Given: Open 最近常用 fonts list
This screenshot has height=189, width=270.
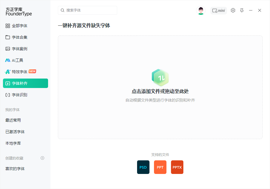Looking at the screenshot, I should point(13,120).
